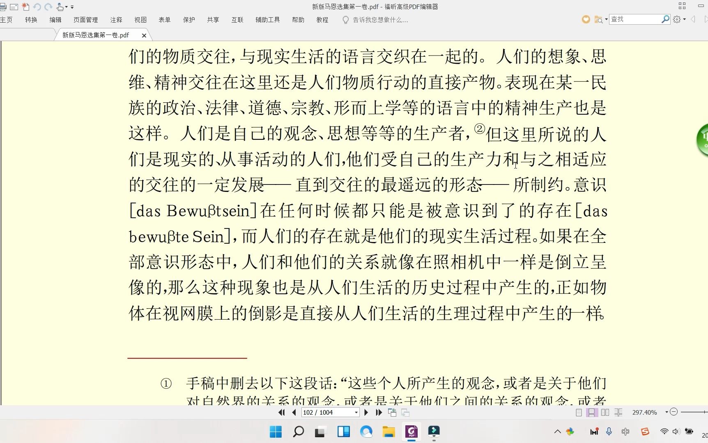
Task: Open the 保护 ribbon tab
Action: coord(189,20)
